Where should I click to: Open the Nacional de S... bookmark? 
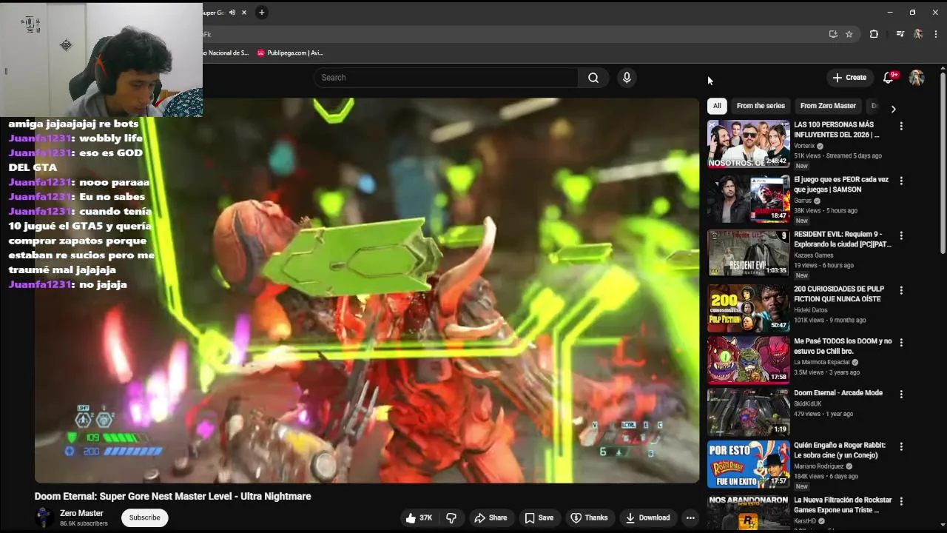226,53
